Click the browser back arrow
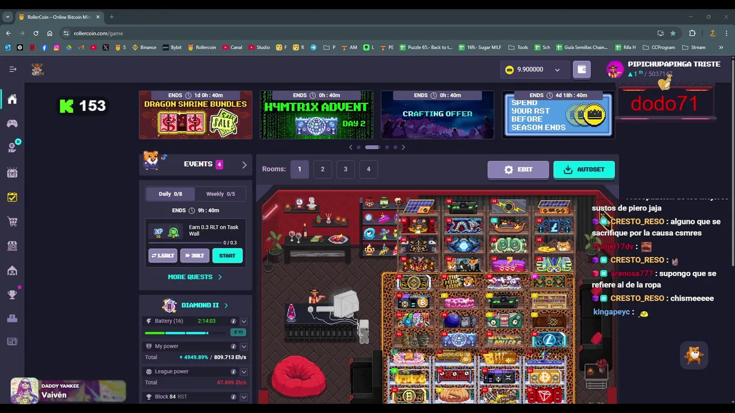 [8, 33]
